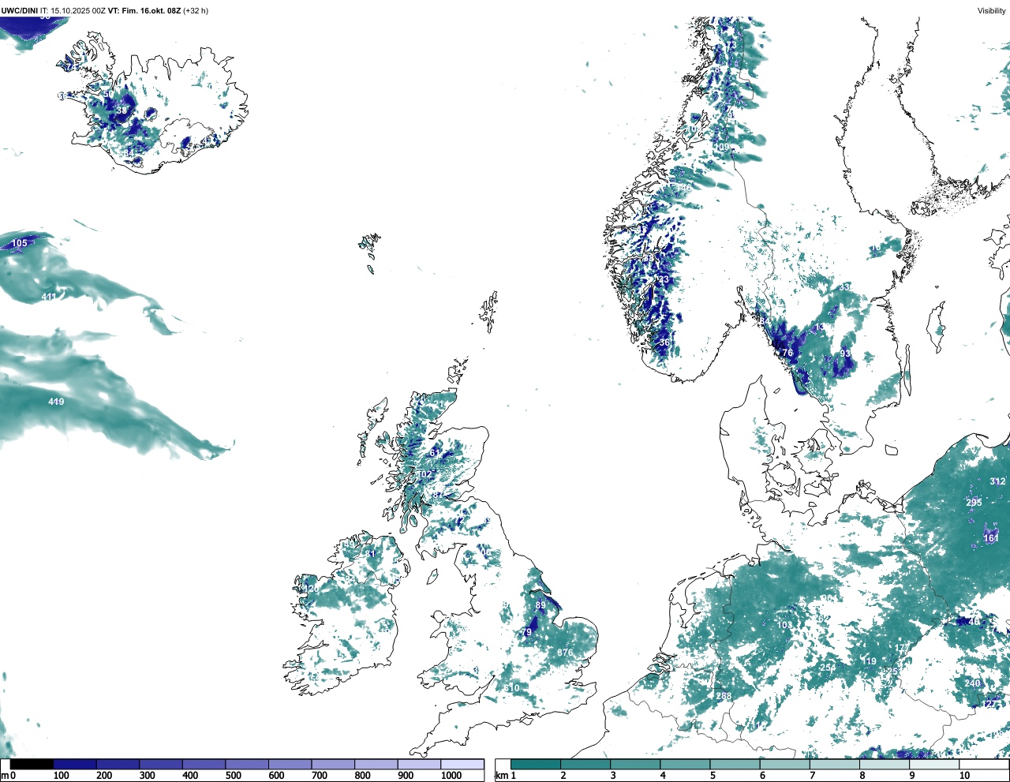Click the 120 value over western Ireland
1010x782 pixels.
point(312,589)
